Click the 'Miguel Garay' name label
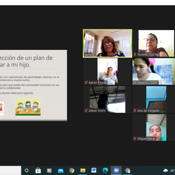The height and width of the screenshot is (175, 175). point(147,139)
